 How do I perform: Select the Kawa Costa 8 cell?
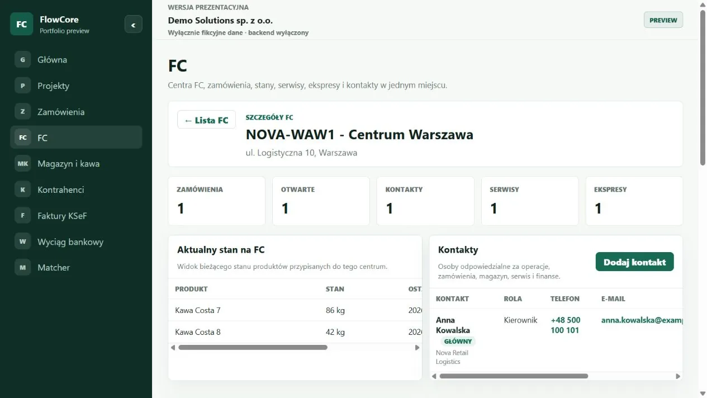[x=198, y=332]
